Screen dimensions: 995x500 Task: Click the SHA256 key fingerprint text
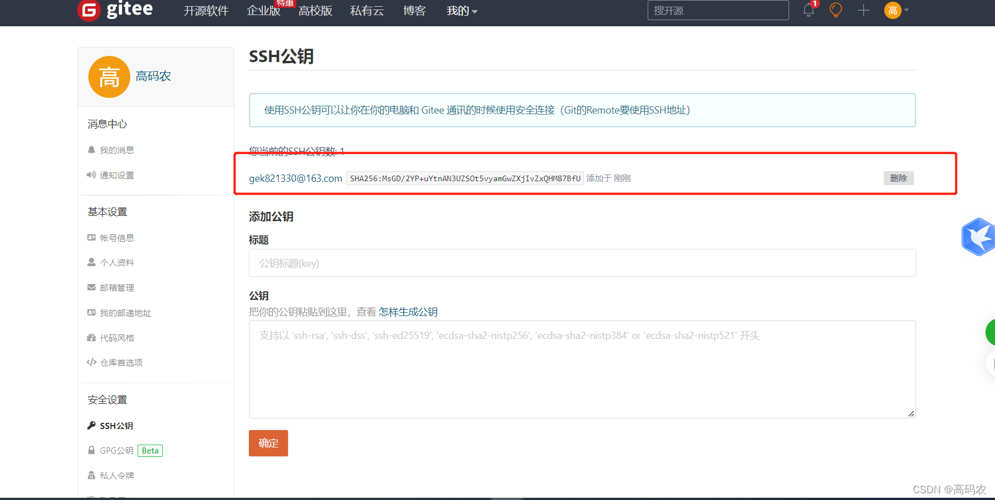(465, 178)
